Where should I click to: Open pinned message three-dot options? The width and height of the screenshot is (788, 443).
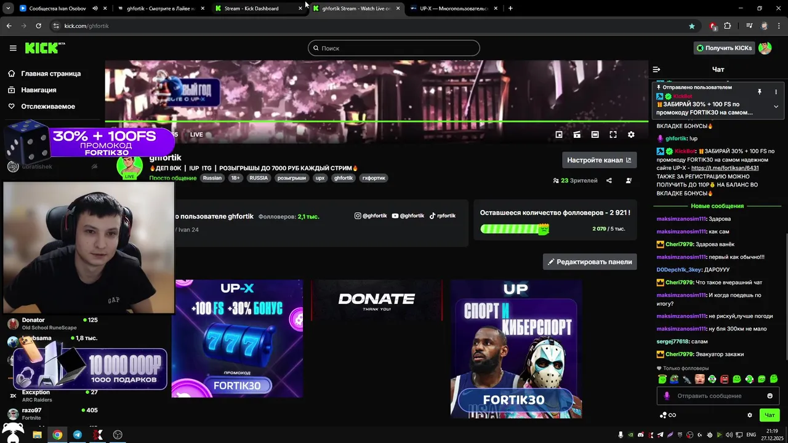(x=776, y=92)
